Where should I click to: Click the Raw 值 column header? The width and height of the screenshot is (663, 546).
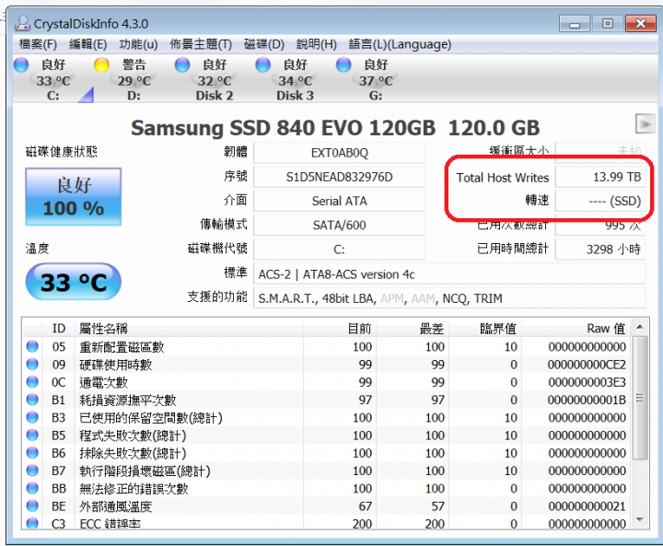(x=576, y=329)
